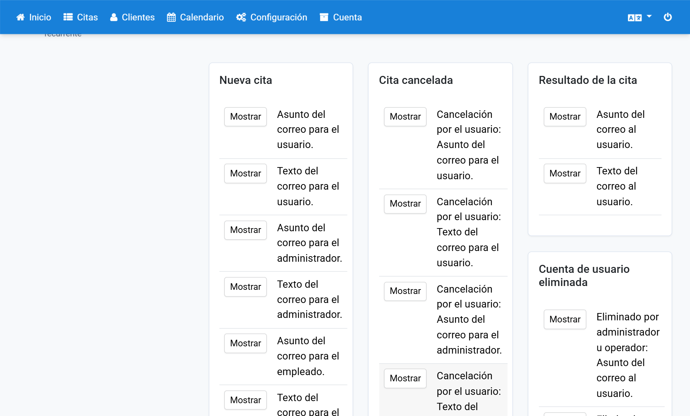Click the gears icon beside Configuración

coord(241,17)
